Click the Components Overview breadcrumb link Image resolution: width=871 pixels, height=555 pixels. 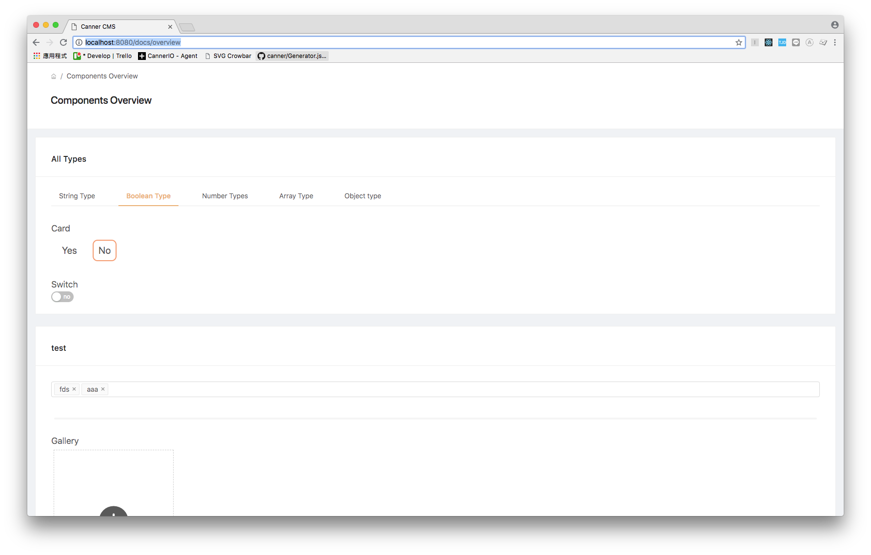pyautogui.click(x=102, y=76)
